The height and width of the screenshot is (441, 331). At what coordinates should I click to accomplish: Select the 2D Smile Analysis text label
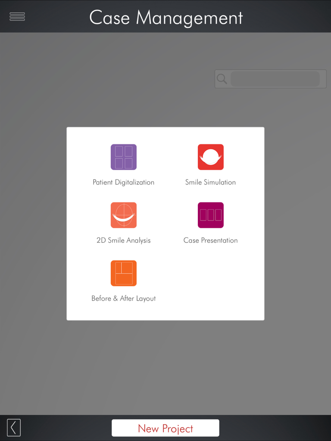point(124,240)
